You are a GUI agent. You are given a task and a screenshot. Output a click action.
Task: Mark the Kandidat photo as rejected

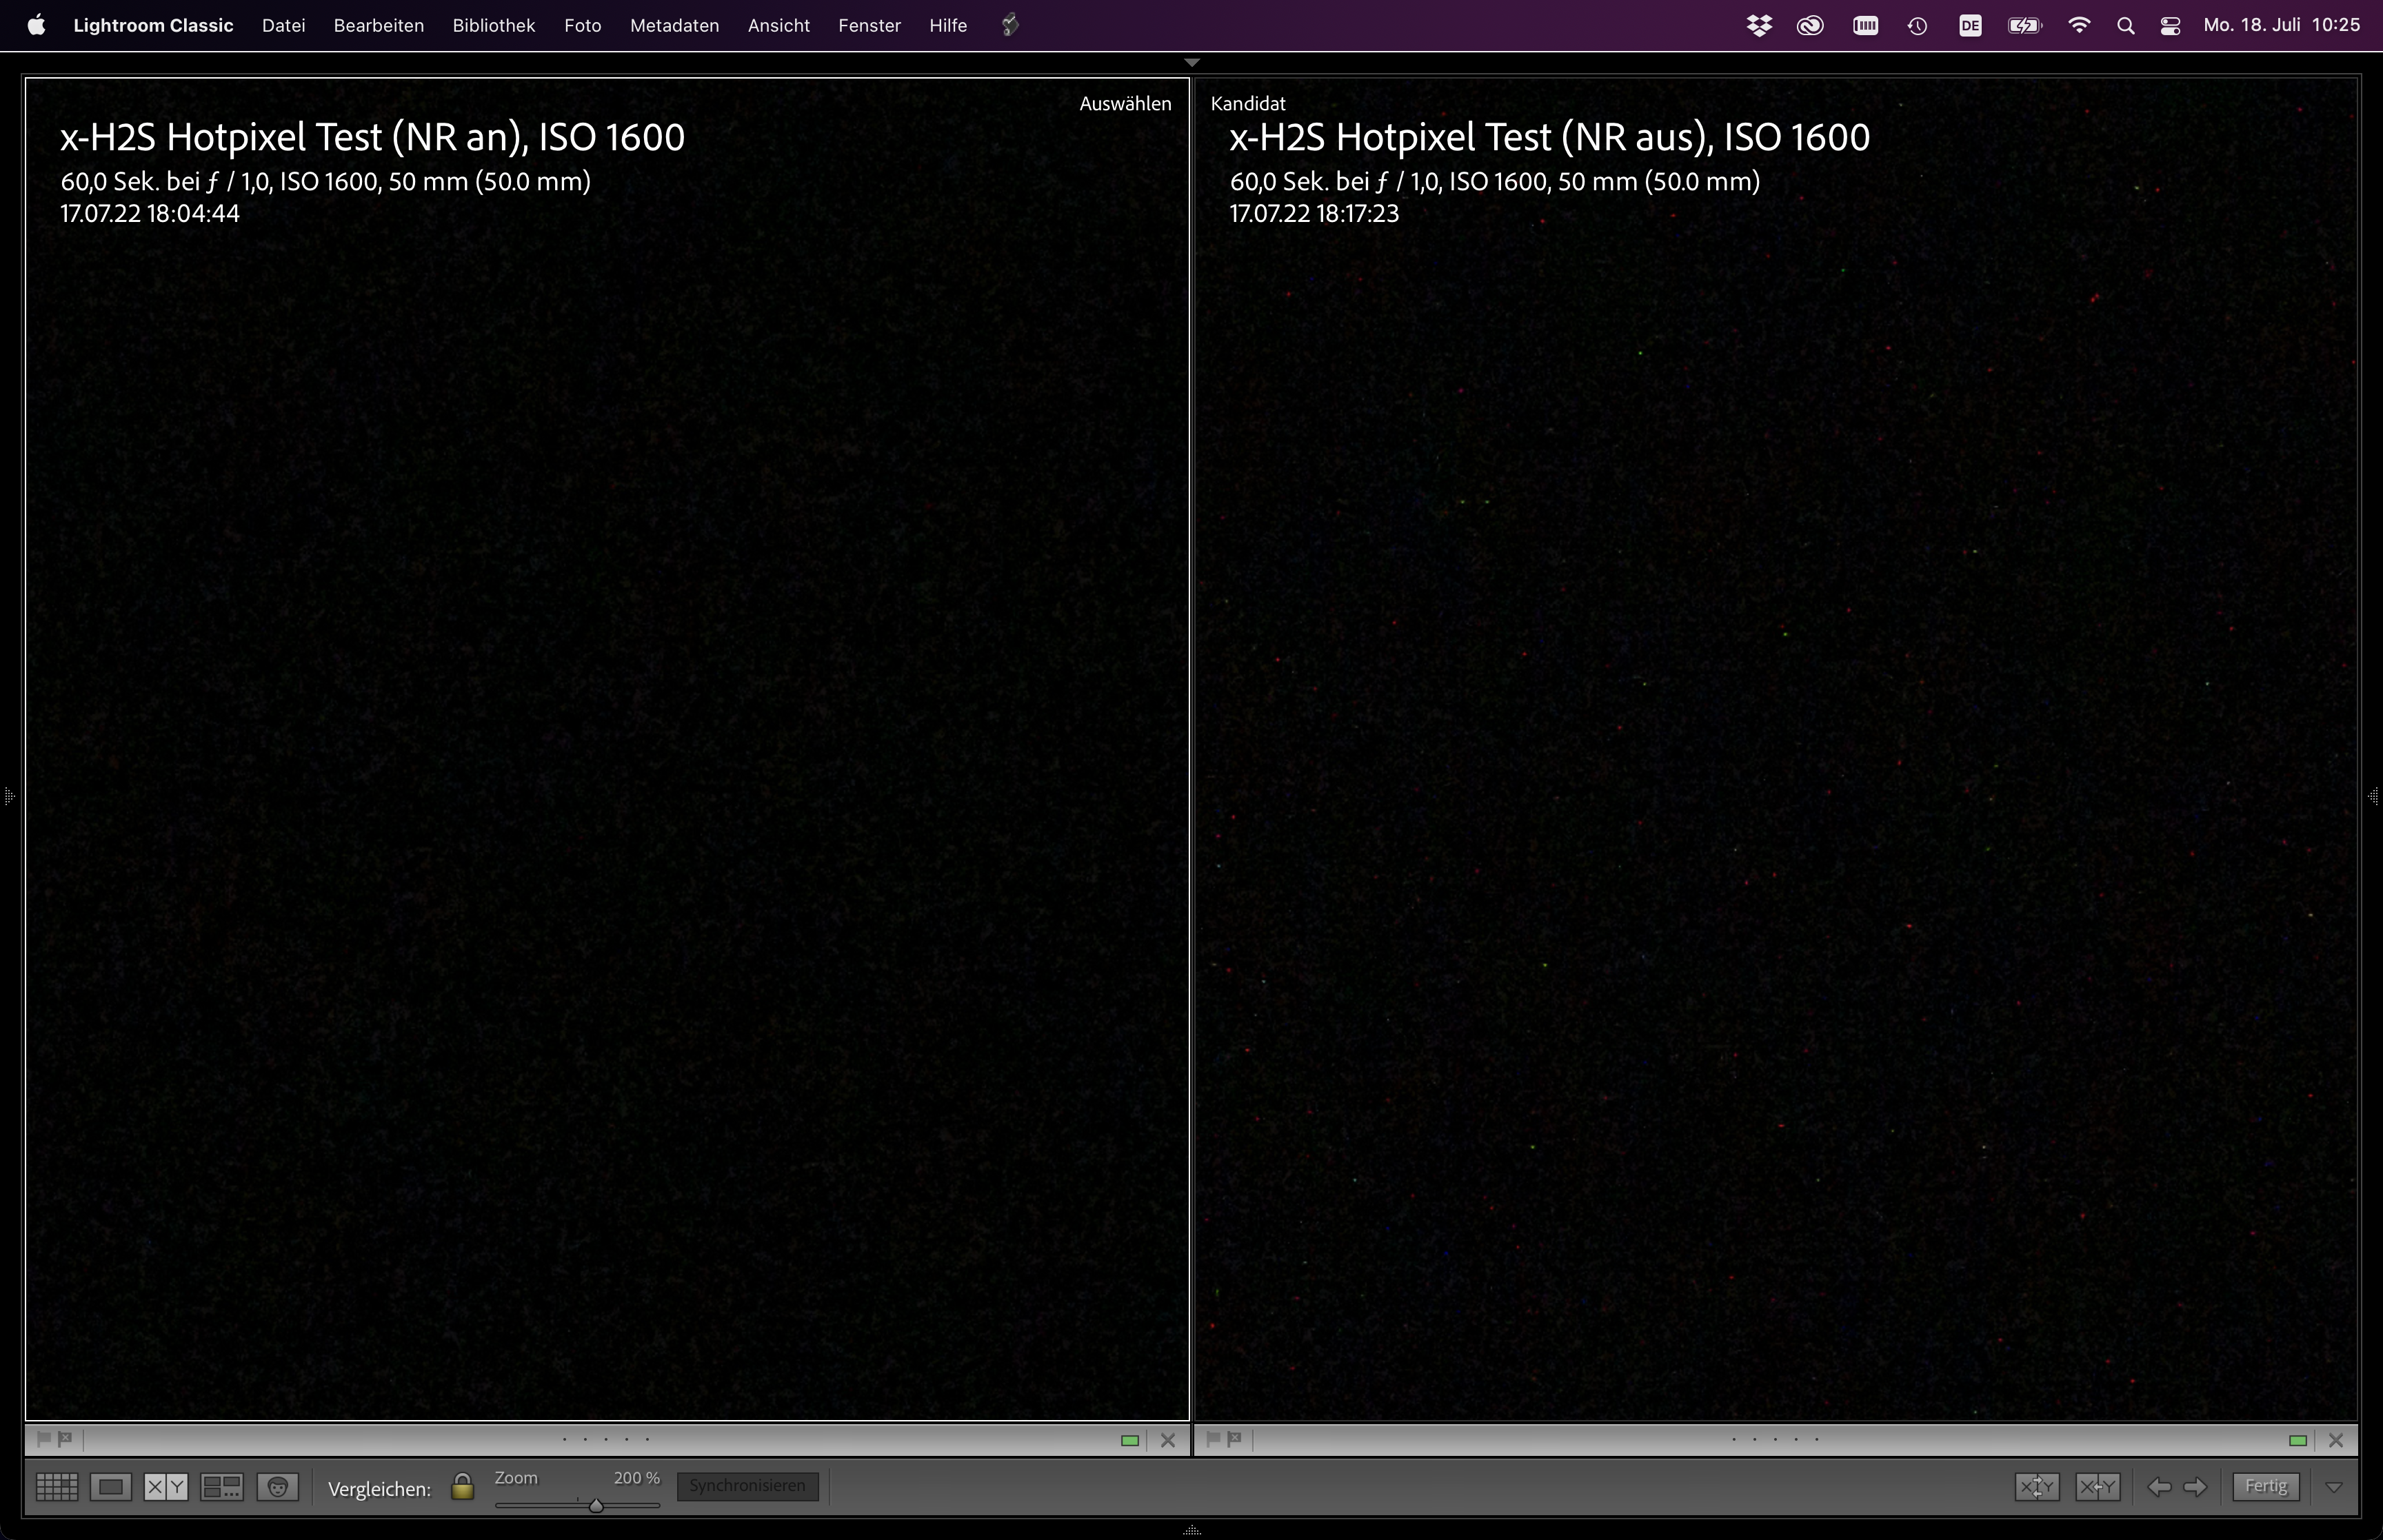(x=1234, y=1439)
